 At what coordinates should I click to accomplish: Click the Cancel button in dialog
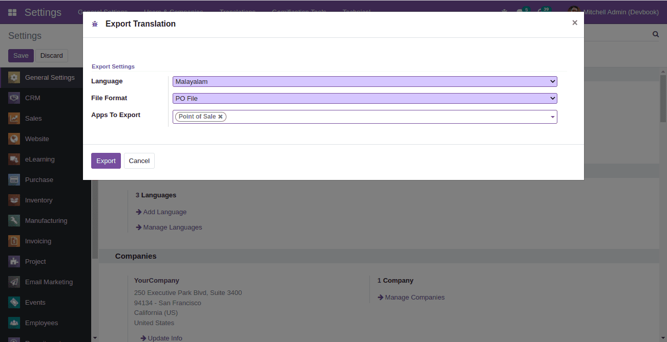(x=139, y=161)
